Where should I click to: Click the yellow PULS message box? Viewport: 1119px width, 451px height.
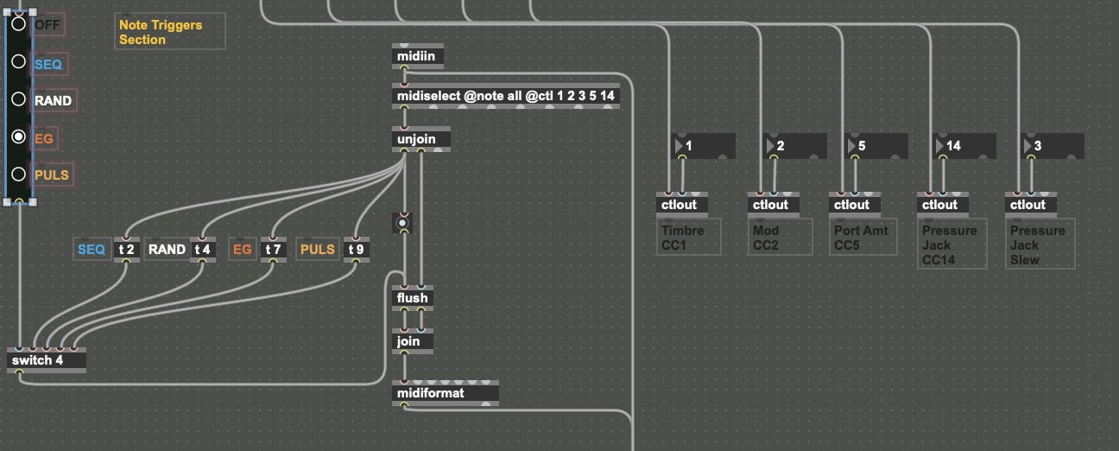click(317, 250)
